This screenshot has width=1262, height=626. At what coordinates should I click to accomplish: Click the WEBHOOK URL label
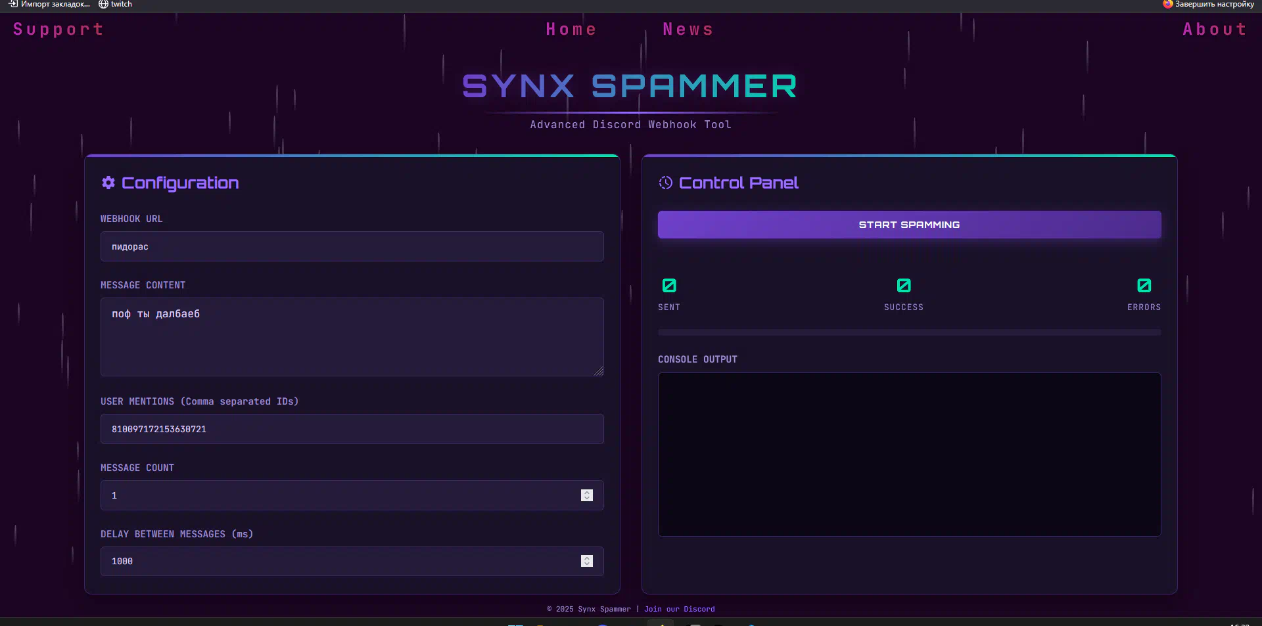(x=131, y=219)
